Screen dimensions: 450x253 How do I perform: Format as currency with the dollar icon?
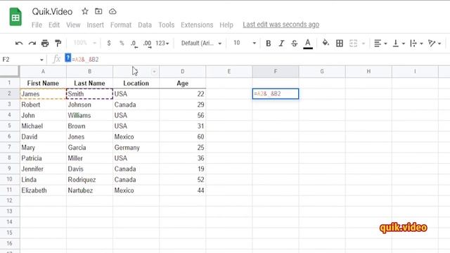point(109,44)
